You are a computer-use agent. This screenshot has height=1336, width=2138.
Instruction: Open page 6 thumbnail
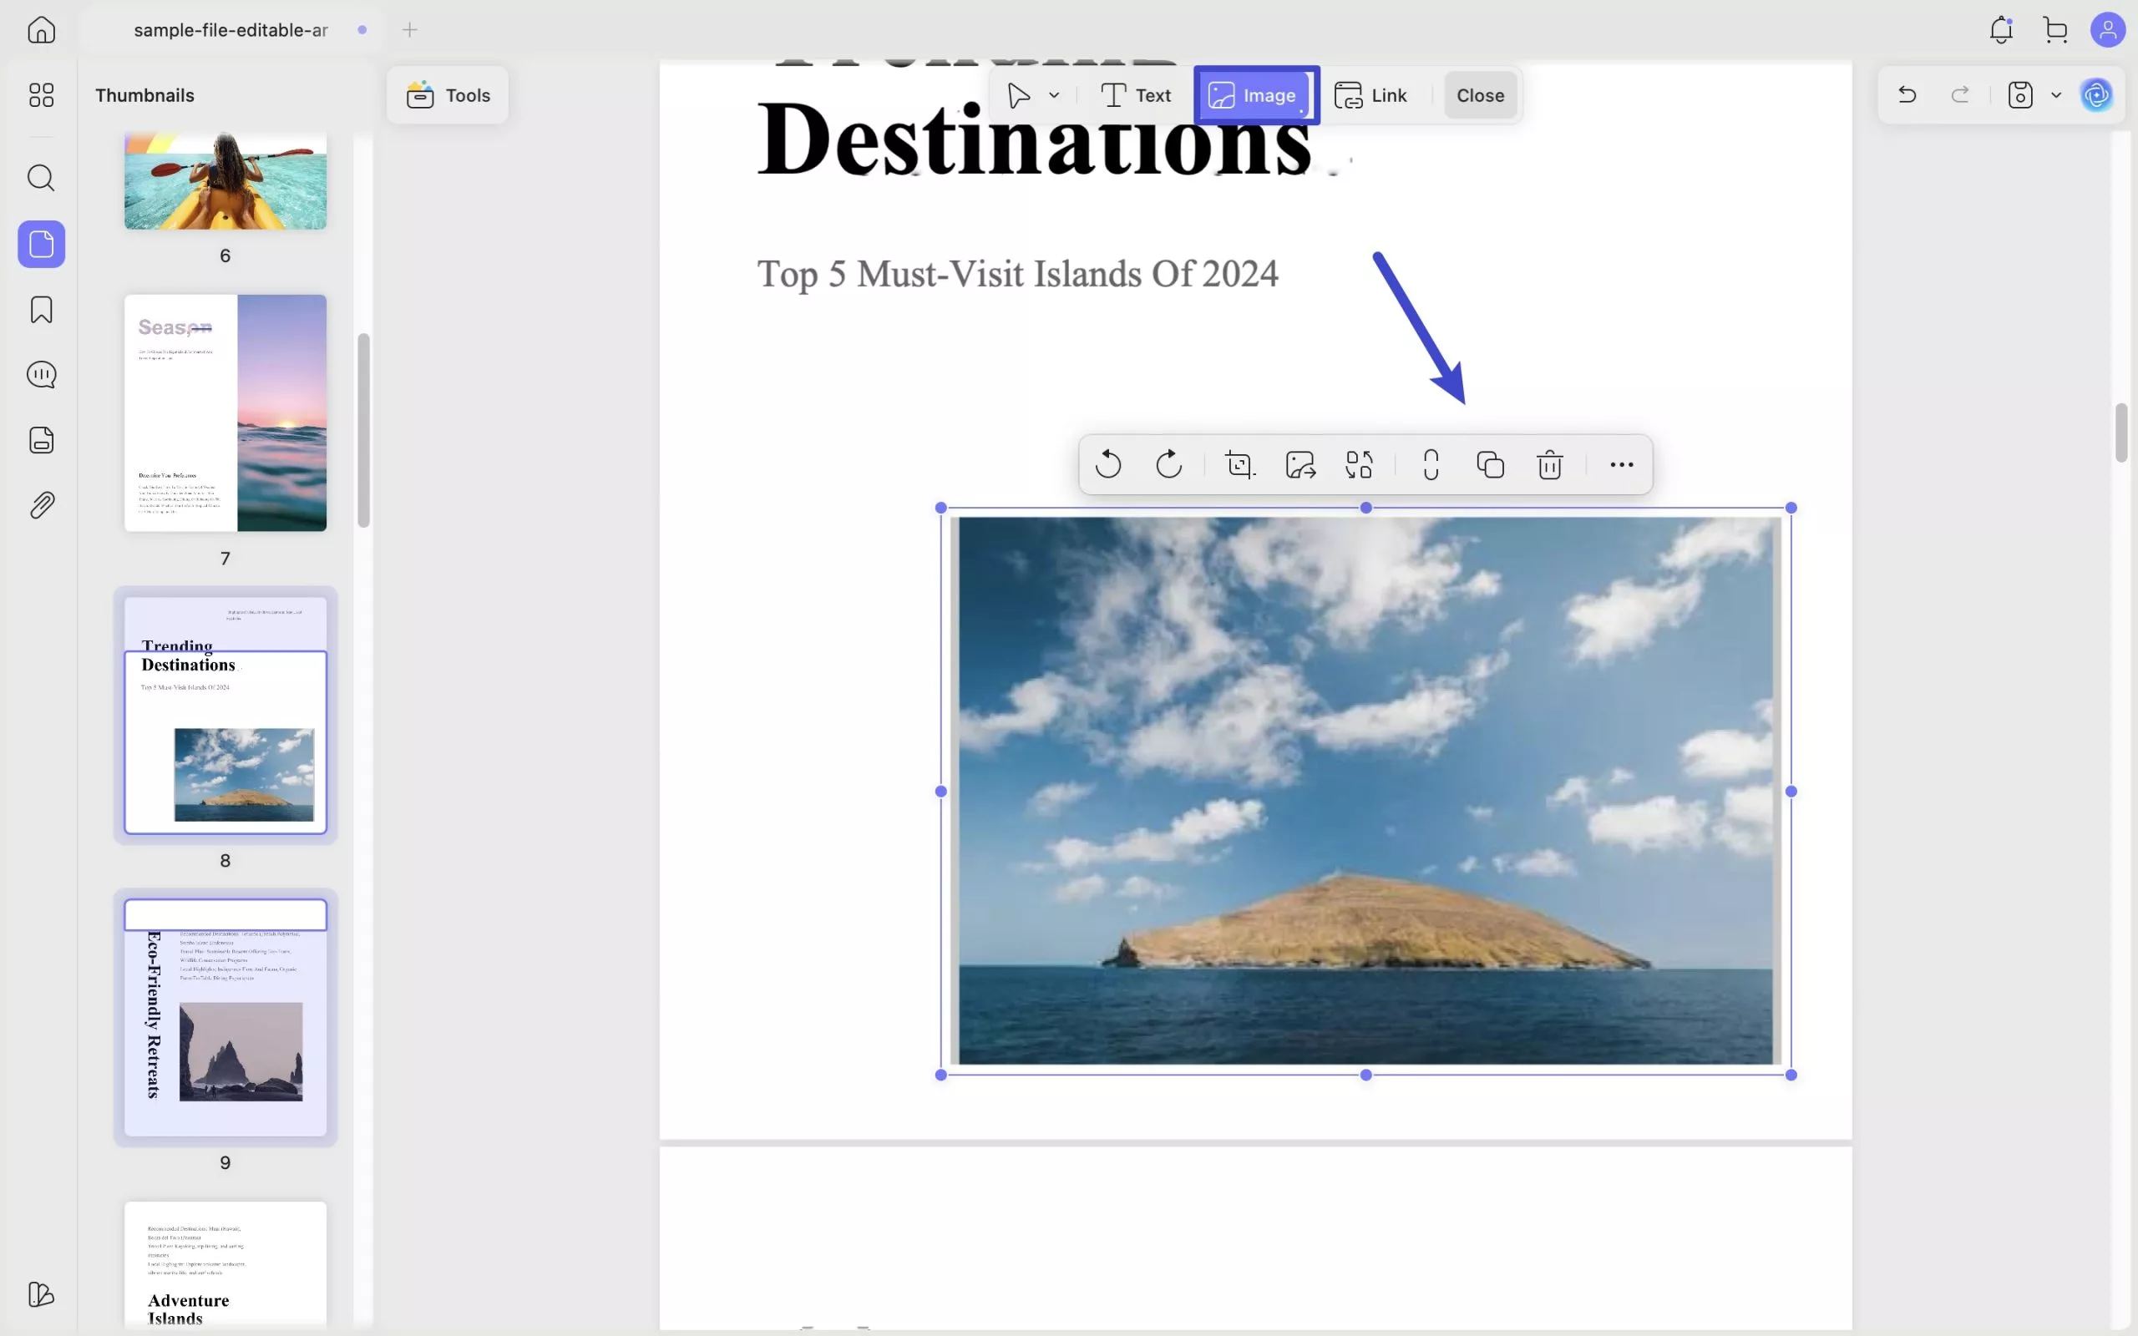point(225,181)
